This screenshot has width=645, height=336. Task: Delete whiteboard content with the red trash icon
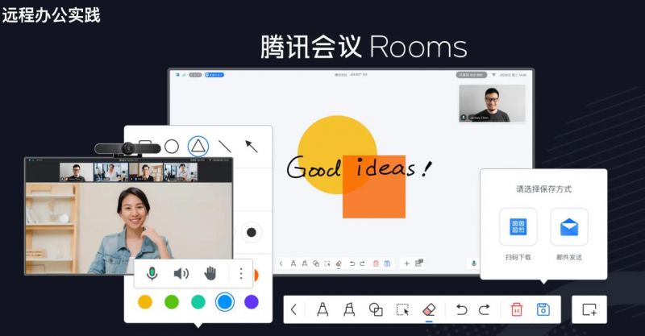click(517, 309)
